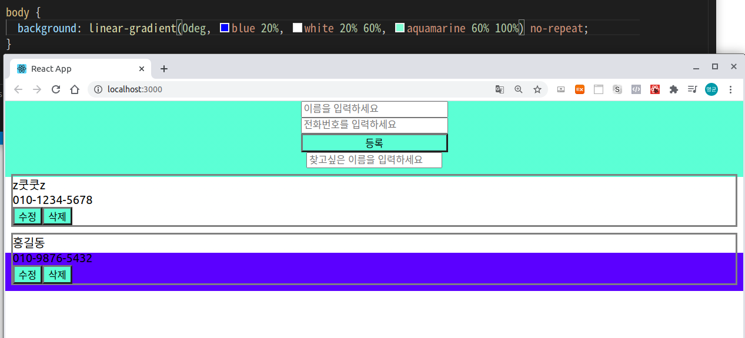Click 수정 for the z쿳쿳z entry
This screenshot has width=745, height=338.
(x=28, y=216)
